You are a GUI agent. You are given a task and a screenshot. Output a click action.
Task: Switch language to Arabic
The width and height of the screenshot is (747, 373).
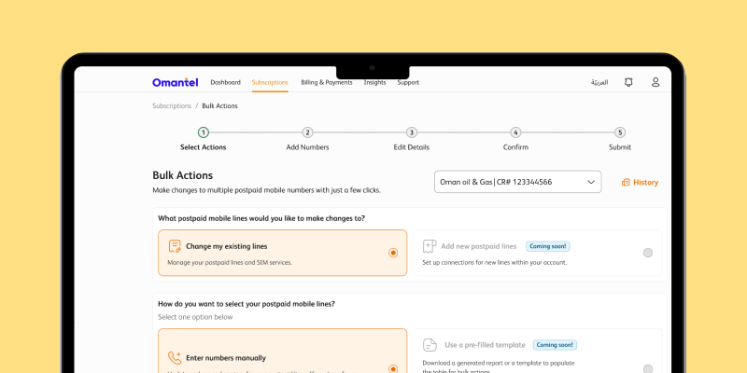599,82
